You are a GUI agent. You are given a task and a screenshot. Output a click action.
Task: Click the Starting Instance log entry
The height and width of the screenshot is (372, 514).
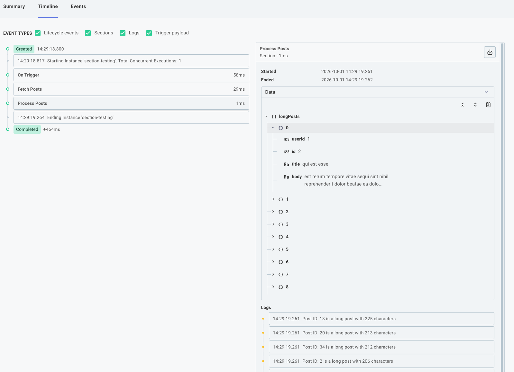[131, 61]
